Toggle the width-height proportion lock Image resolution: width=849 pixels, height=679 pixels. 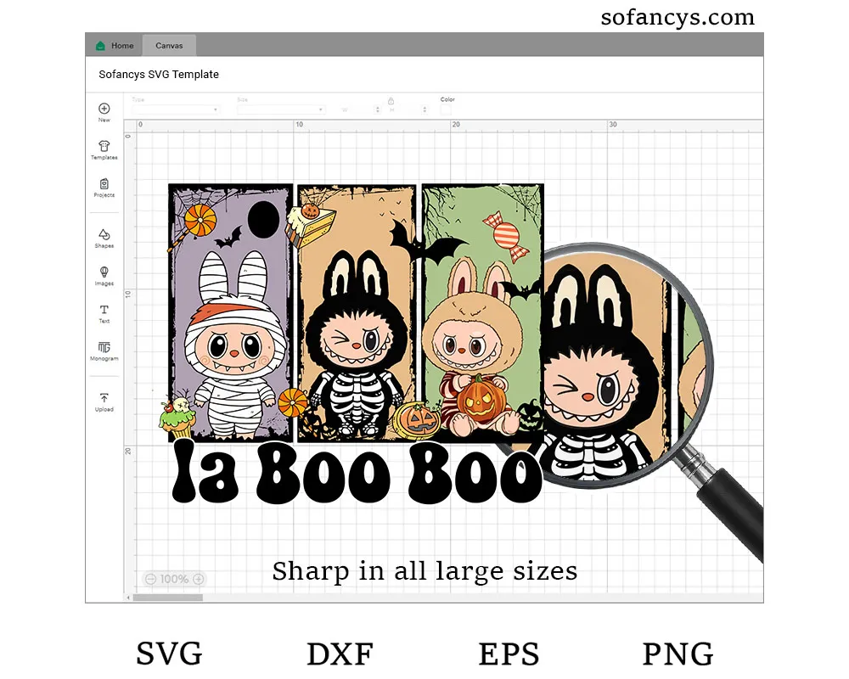pyautogui.click(x=391, y=101)
